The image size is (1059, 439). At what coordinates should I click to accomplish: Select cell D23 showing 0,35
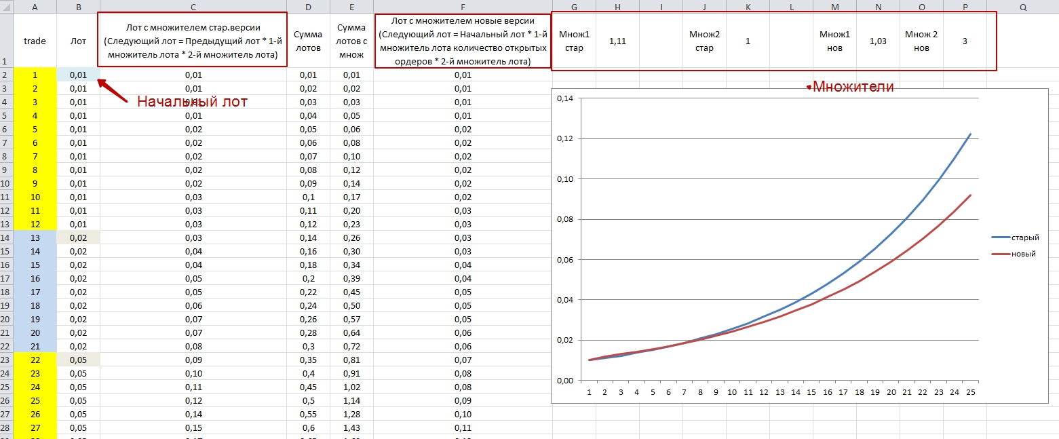point(308,360)
